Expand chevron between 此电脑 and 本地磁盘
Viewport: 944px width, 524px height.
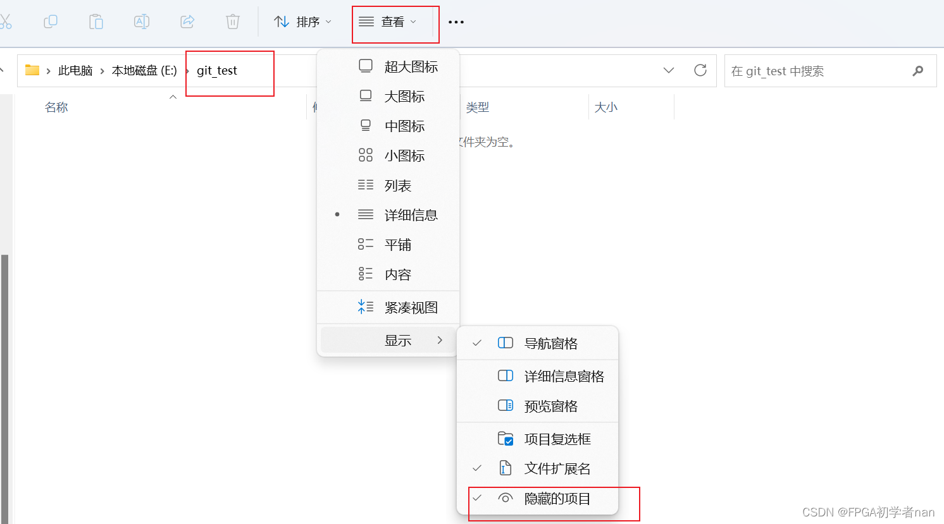click(x=102, y=71)
